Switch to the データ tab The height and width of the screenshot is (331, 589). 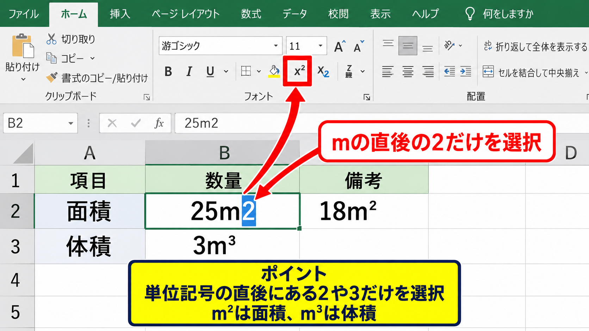[x=294, y=14]
